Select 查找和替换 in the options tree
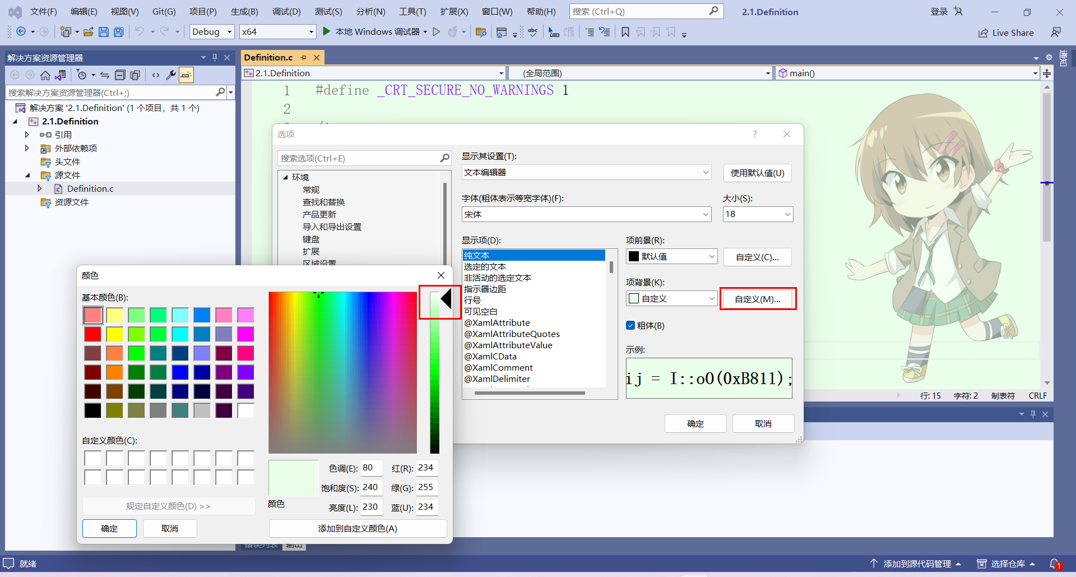This screenshot has height=577, width=1076. (x=323, y=202)
